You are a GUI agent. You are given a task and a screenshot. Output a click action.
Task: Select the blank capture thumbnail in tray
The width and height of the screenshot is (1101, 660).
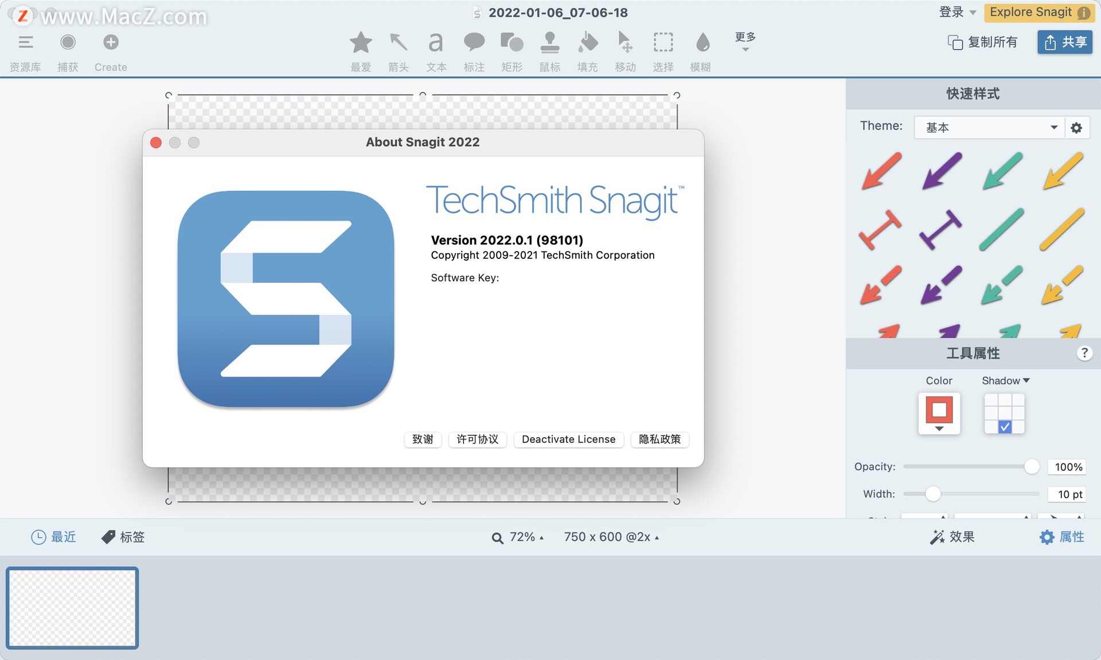pyautogui.click(x=72, y=608)
